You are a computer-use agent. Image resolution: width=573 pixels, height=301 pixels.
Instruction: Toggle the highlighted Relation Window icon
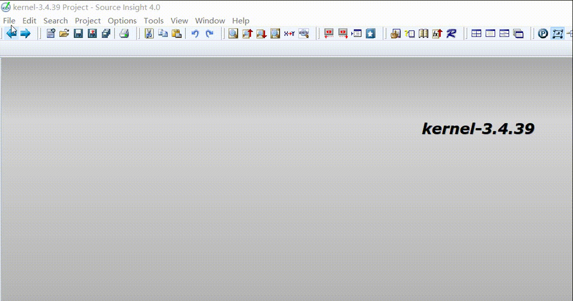(x=557, y=33)
